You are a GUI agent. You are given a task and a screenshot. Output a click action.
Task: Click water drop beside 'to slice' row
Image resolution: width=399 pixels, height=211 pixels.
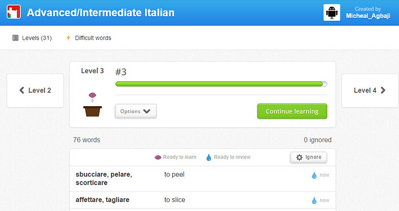tap(314, 201)
